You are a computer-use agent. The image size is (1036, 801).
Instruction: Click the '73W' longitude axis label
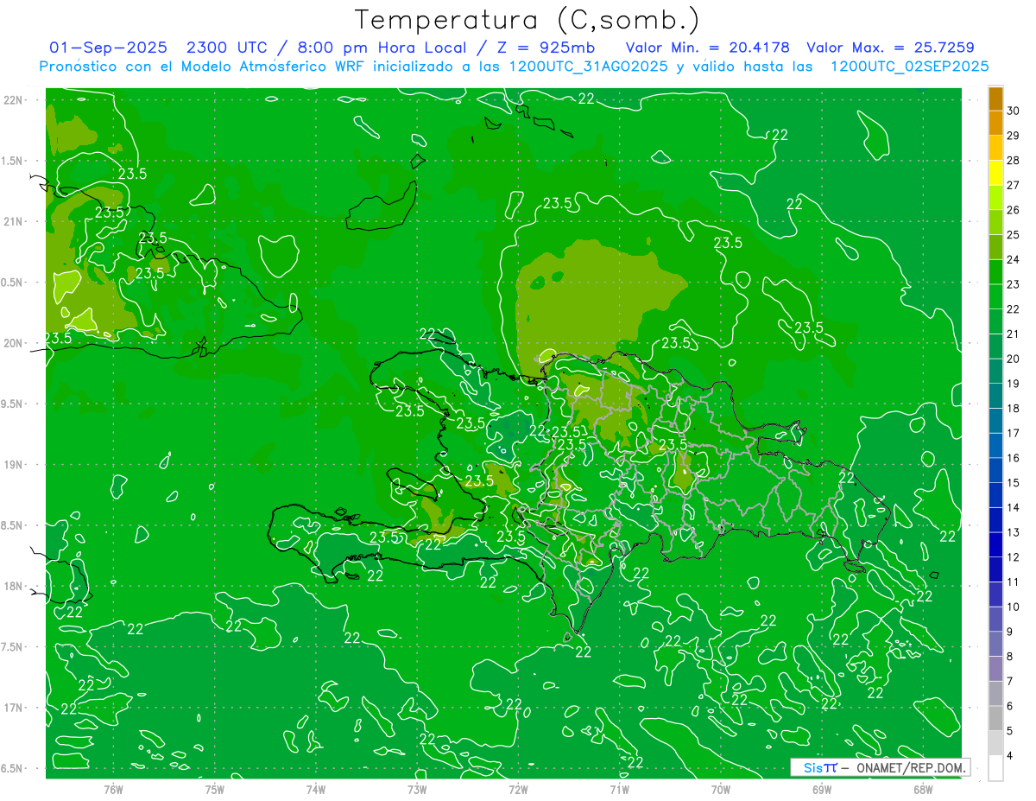[417, 790]
